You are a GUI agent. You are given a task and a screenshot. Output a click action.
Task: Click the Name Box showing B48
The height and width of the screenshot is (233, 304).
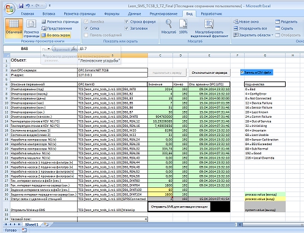(24, 49)
